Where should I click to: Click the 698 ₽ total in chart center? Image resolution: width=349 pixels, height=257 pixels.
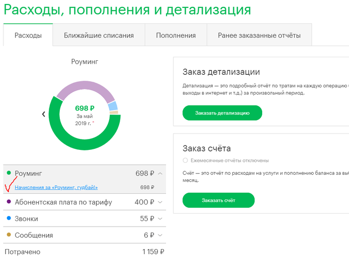[x=84, y=108]
